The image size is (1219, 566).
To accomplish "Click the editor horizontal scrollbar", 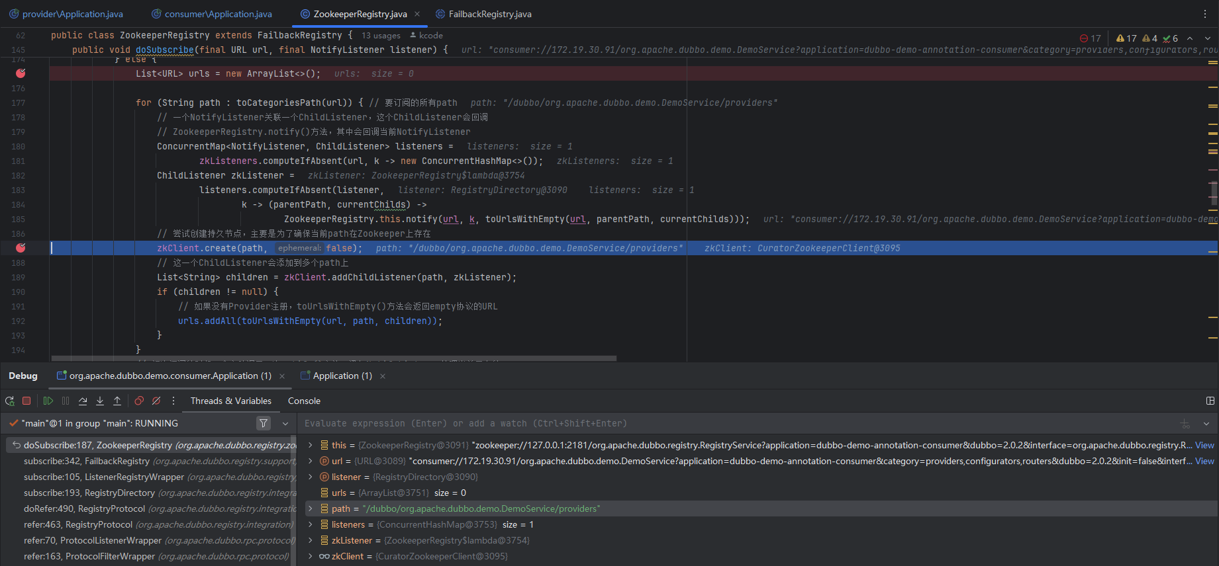I will (331, 359).
